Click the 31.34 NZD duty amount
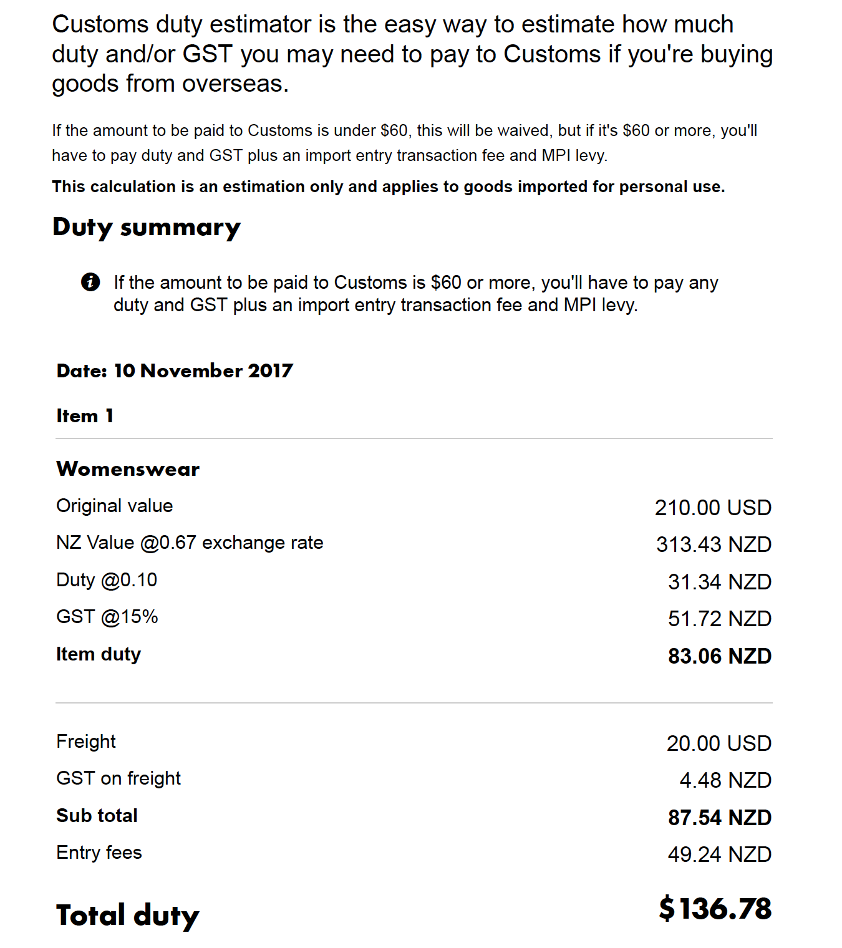 tap(720, 582)
